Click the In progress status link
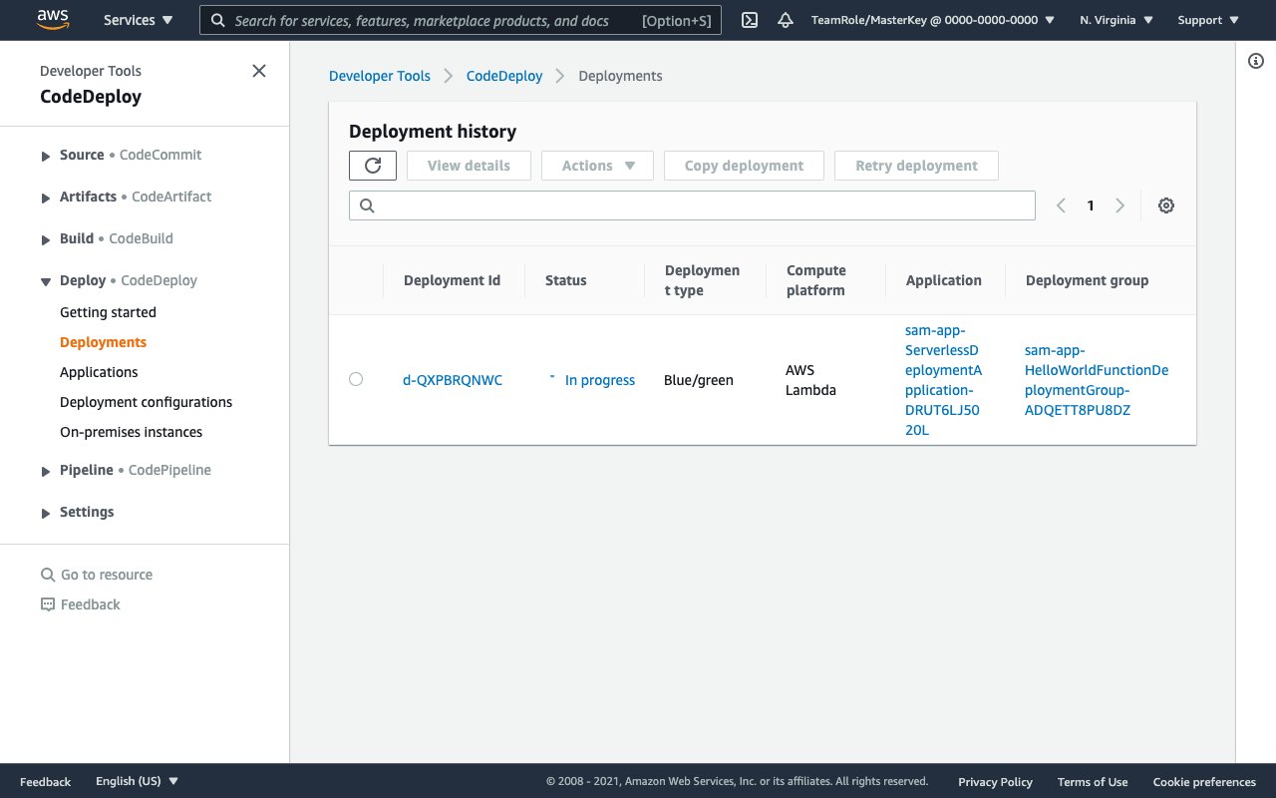 [x=600, y=380]
